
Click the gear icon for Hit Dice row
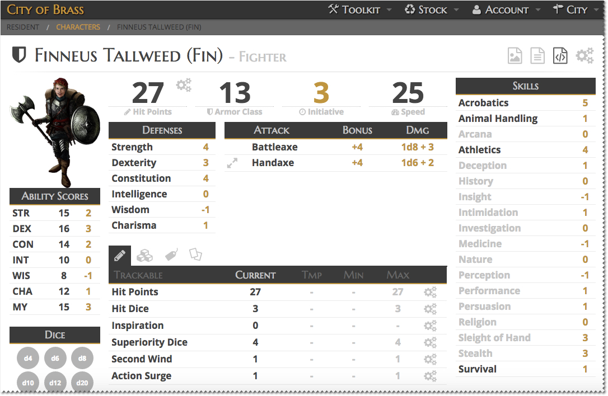click(x=430, y=309)
